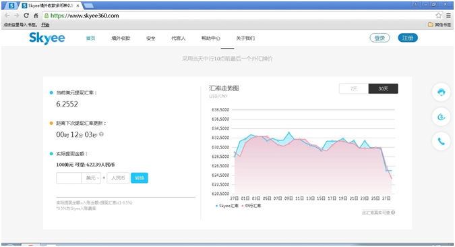Switch chart to 7天 view
The image size is (455, 247).
coord(354,88)
